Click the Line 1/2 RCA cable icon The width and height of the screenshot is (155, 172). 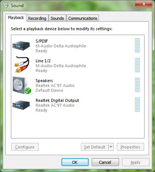click(22, 65)
